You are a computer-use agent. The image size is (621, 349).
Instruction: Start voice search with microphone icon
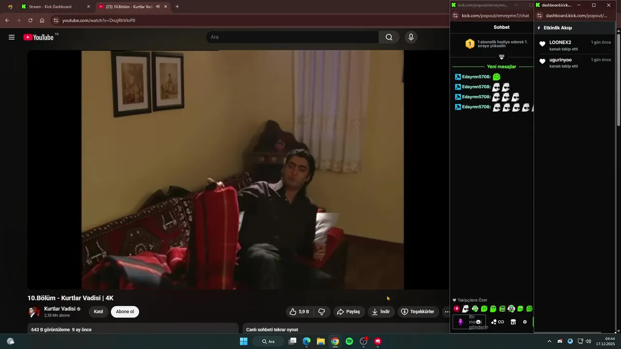pos(411,37)
